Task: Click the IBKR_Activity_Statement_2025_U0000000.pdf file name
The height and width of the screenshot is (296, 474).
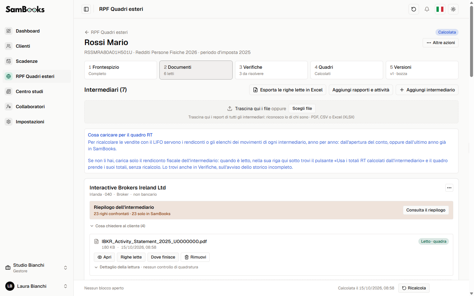Action: point(154,241)
